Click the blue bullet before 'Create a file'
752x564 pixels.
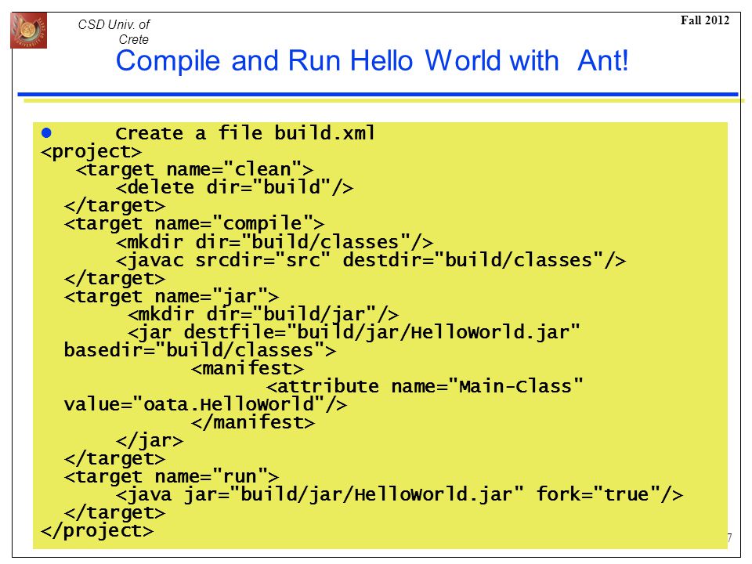click(x=46, y=133)
